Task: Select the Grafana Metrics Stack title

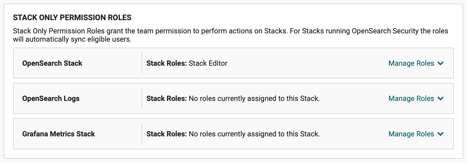Action: tap(59, 134)
